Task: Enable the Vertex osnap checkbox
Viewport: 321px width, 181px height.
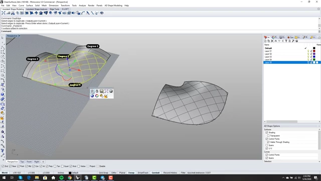Action: pyautogui.click(x=79, y=166)
